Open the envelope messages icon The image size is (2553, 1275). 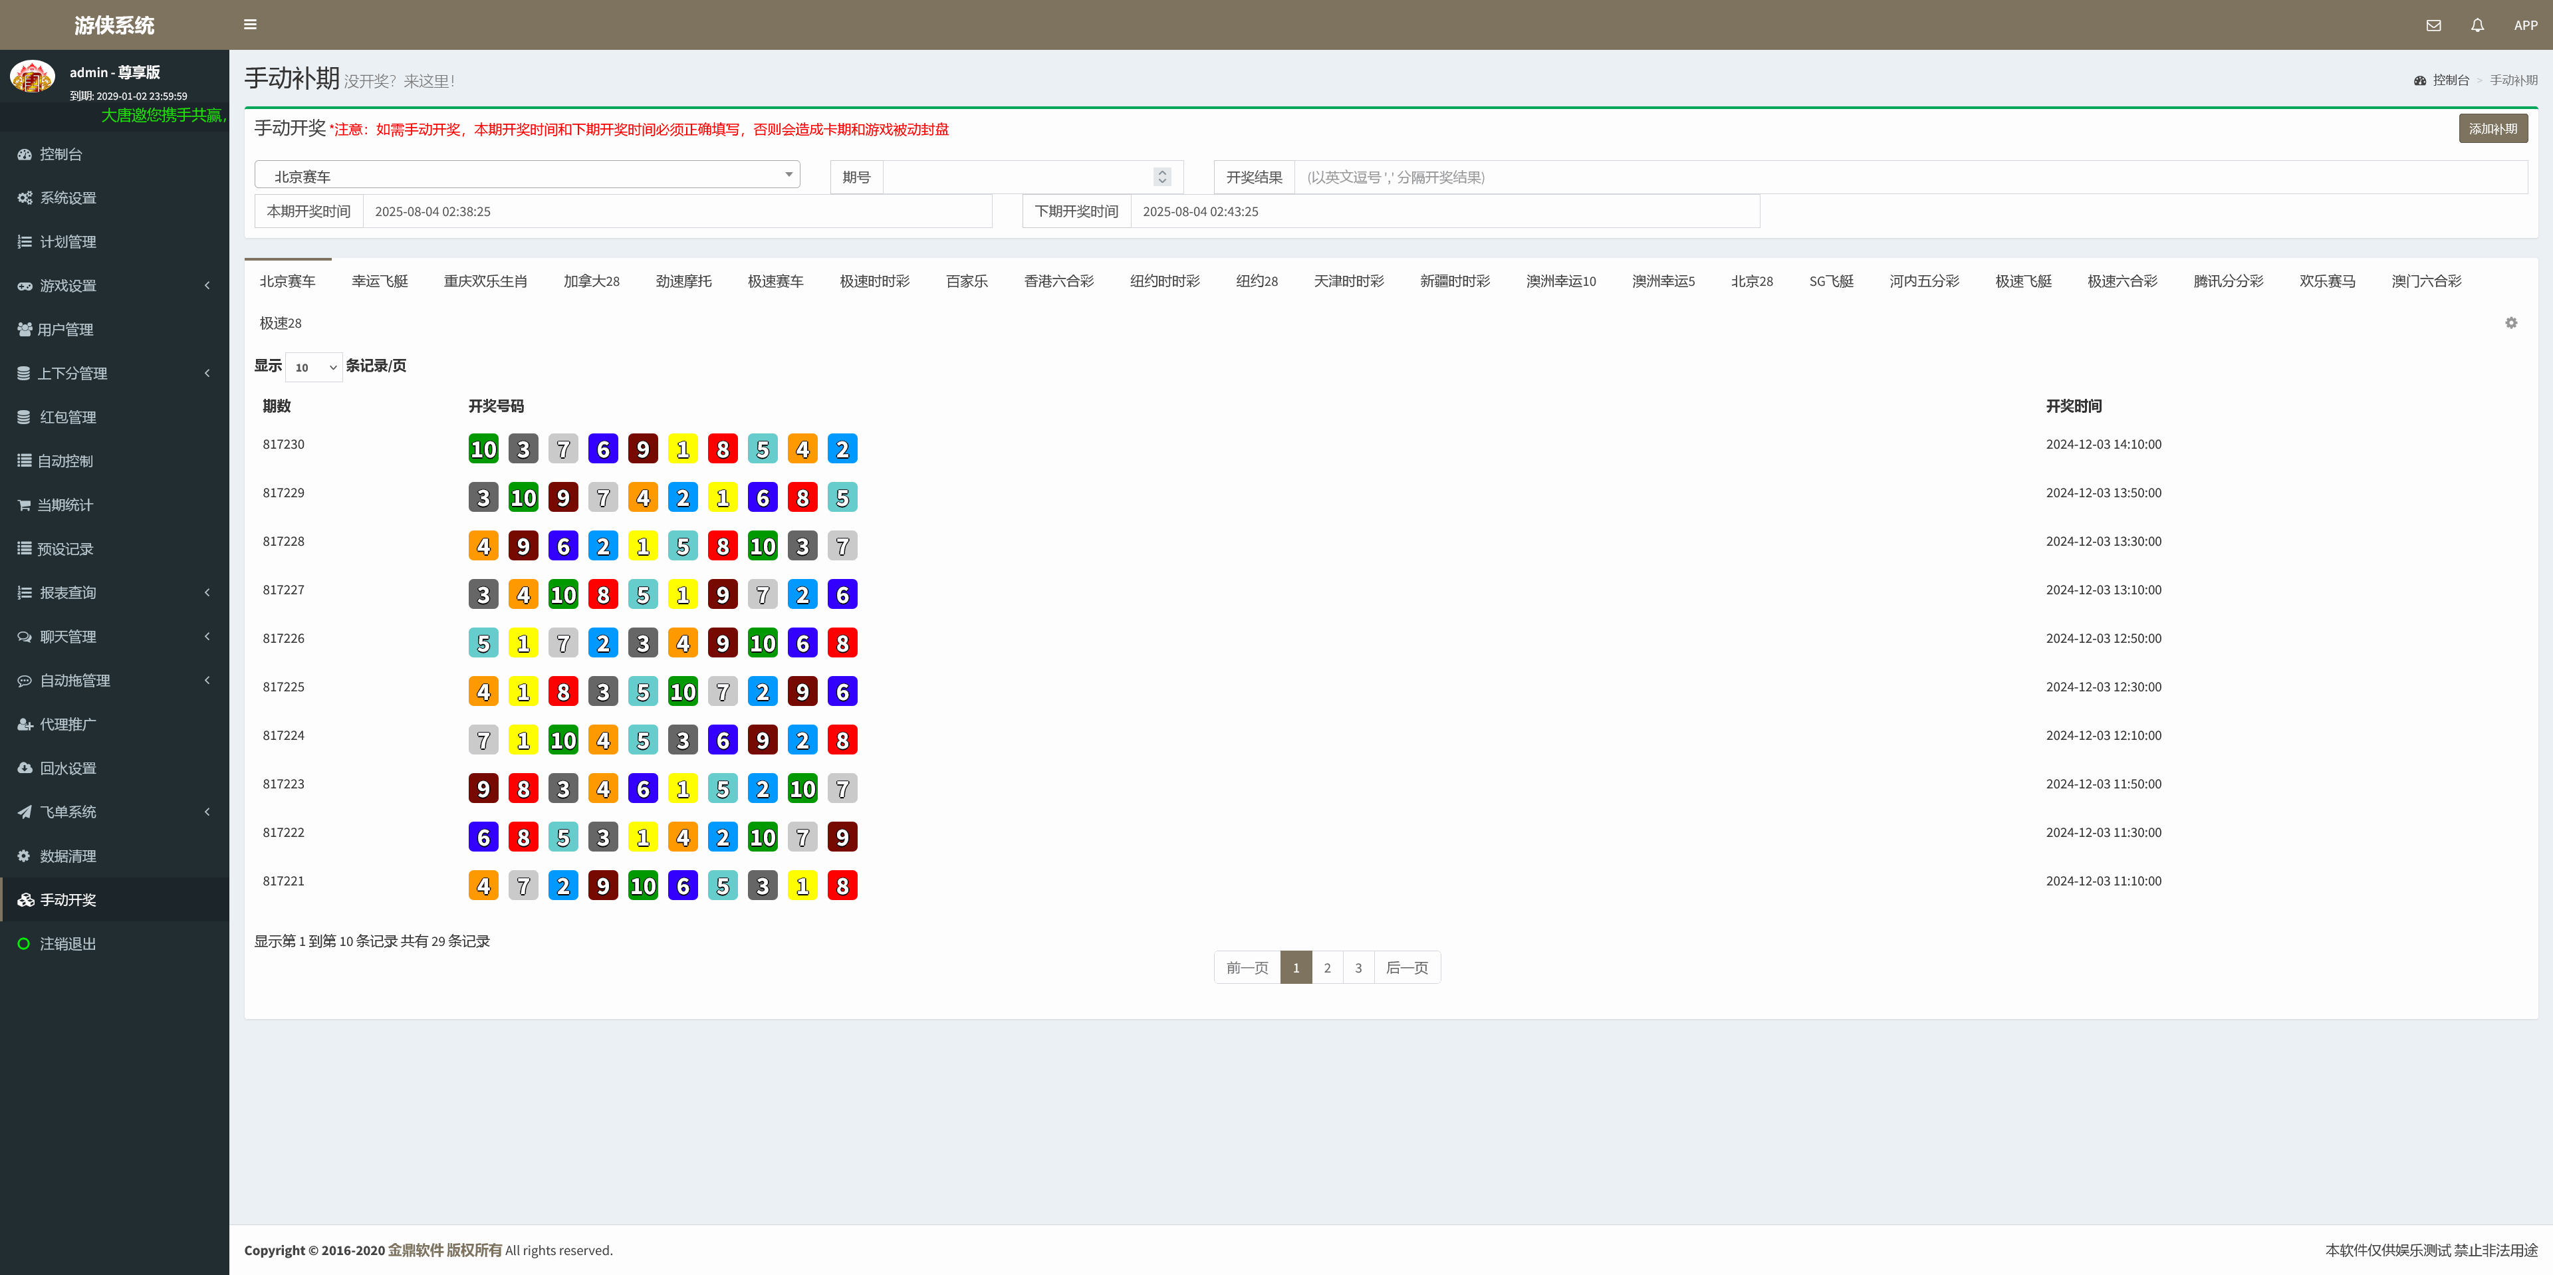pyautogui.click(x=2433, y=26)
